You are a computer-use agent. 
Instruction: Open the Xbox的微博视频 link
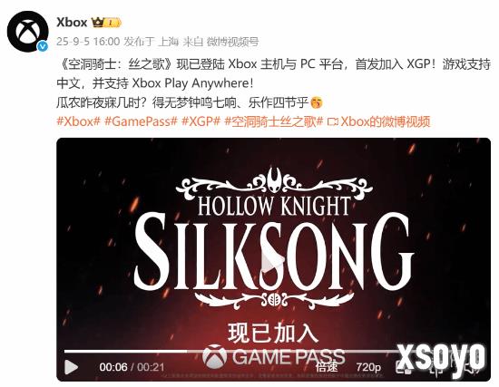(386, 121)
